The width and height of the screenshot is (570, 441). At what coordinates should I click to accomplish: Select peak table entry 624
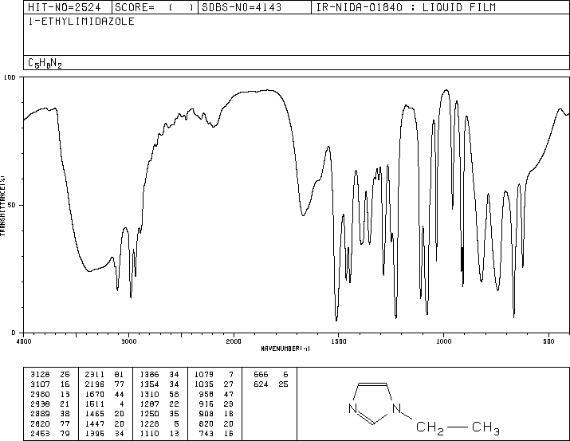click(261, 384)
